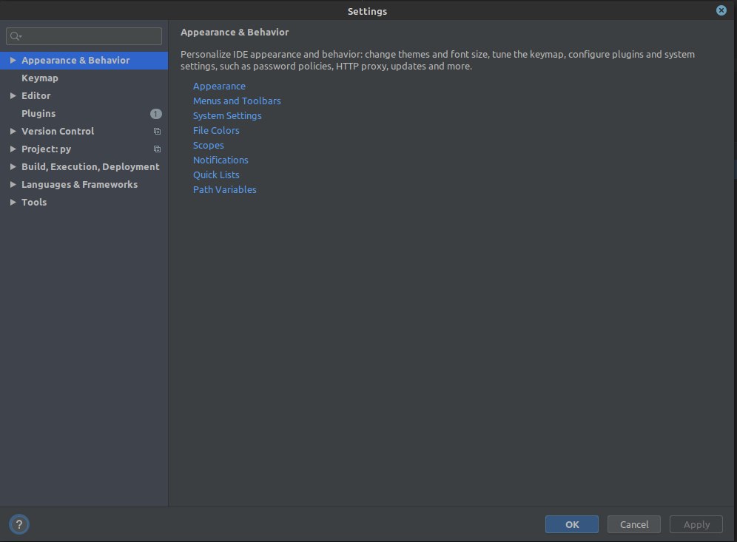Click the Apply button

(x=696, y=524)
